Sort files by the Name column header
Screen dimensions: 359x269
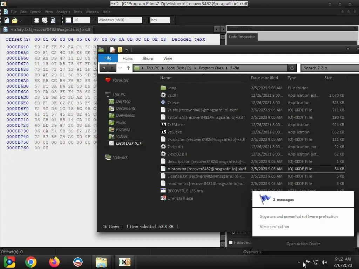pos(165,78)
